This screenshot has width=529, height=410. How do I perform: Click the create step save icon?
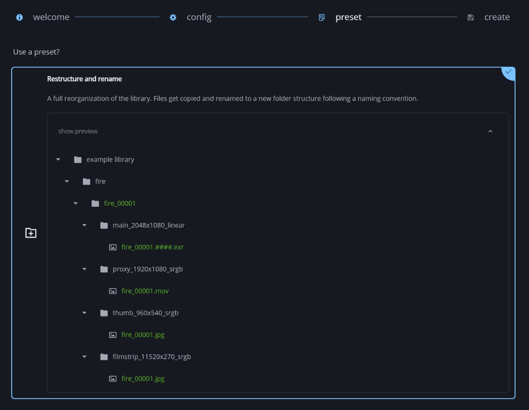point(471,17)
